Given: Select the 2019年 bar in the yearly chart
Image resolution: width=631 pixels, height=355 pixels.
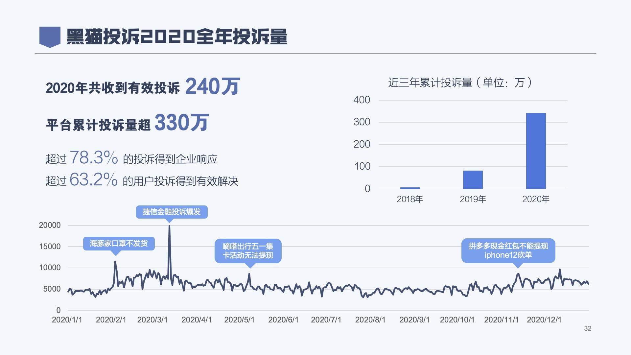Looking at the screenshot, I should point(473,179).
